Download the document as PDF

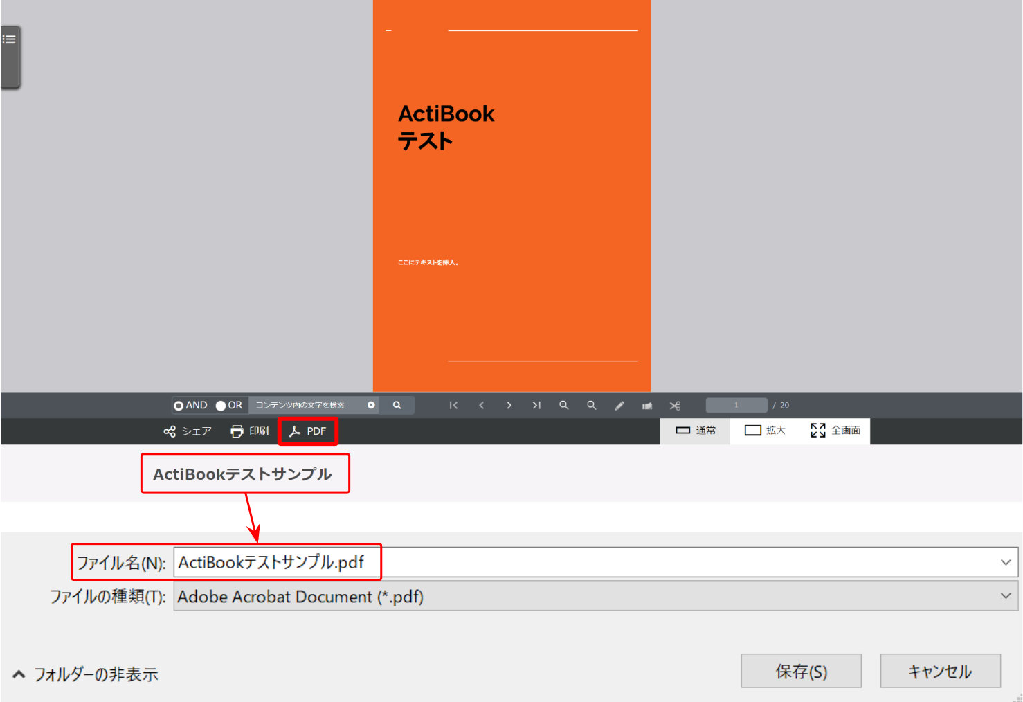308,431
